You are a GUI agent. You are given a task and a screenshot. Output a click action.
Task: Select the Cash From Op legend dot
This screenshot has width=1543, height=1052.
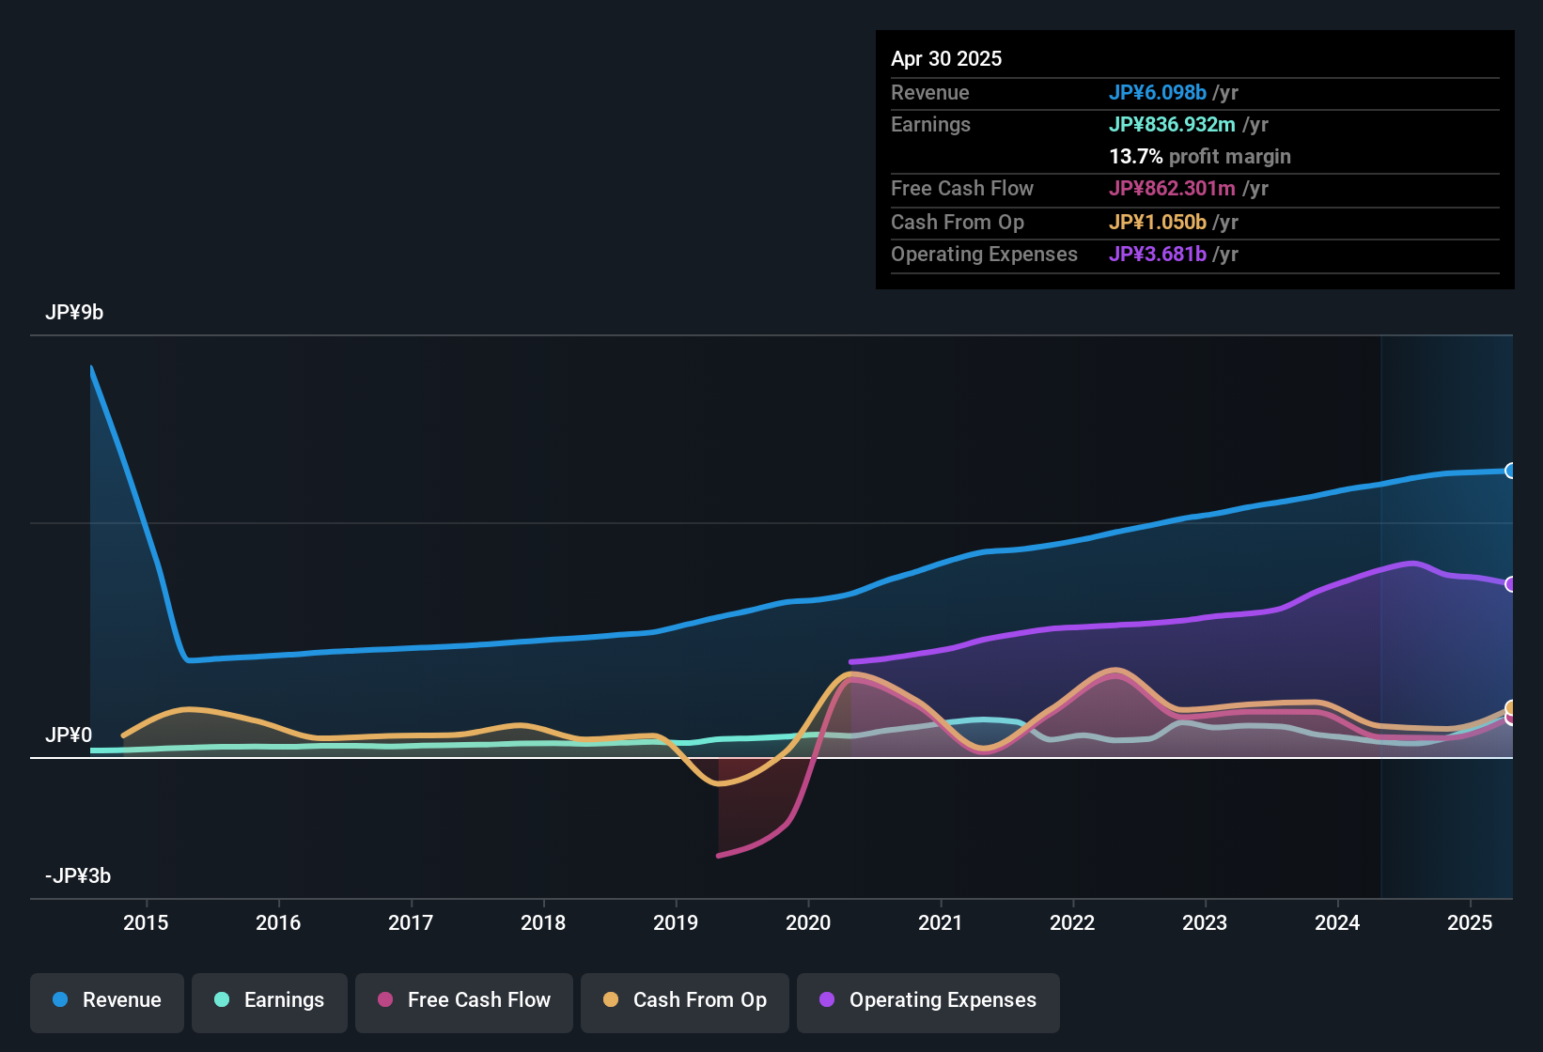(611, 1000)
